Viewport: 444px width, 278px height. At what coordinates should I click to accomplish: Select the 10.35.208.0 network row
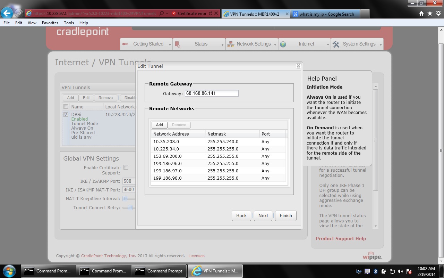click(x=219, y=141)
